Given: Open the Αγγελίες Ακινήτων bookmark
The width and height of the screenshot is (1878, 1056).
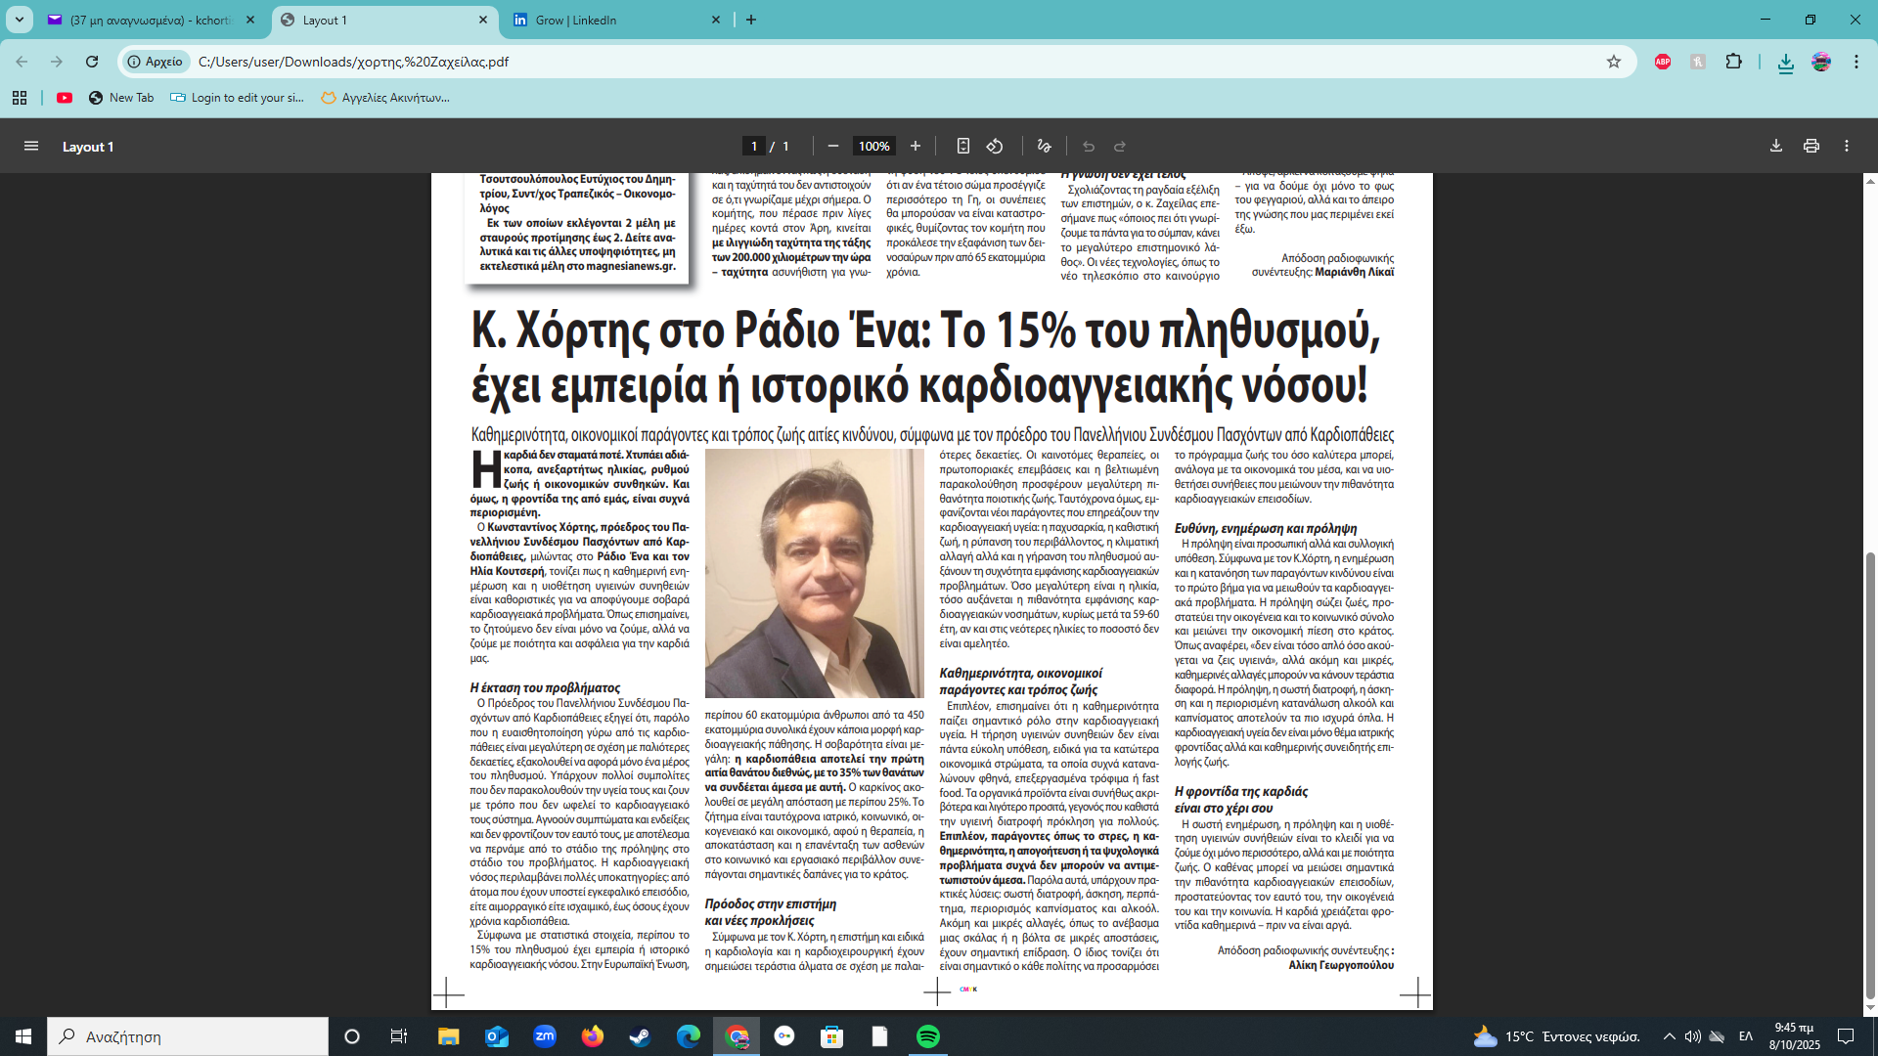Looking at the screenshot, I should tap(385, 98).
